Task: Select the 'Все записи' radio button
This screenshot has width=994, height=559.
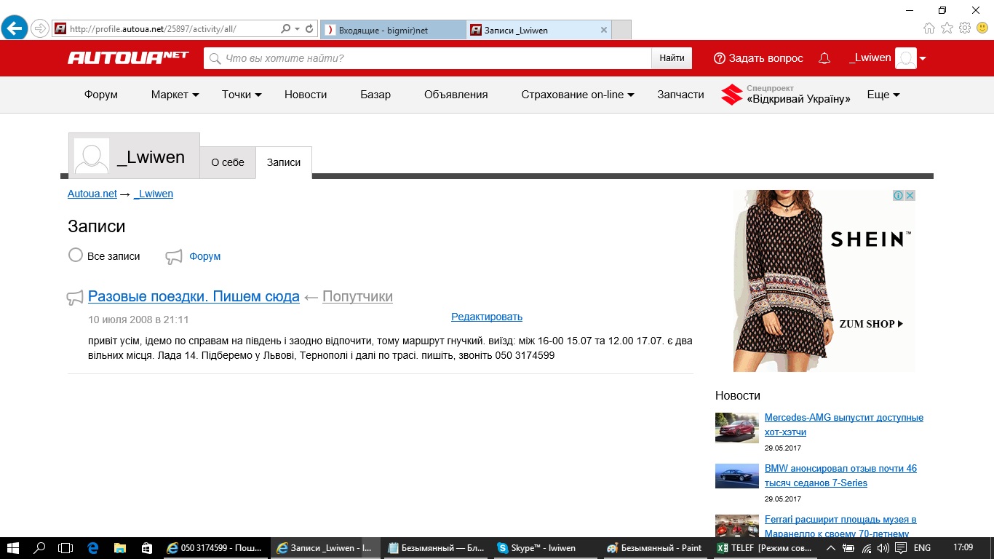Action: (76, 255)
